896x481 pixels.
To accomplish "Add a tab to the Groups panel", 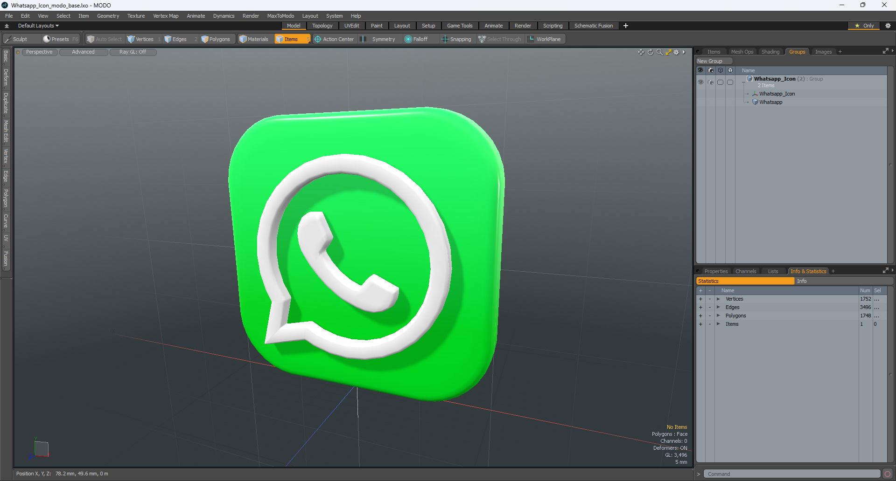I will (x=840, y=52).
